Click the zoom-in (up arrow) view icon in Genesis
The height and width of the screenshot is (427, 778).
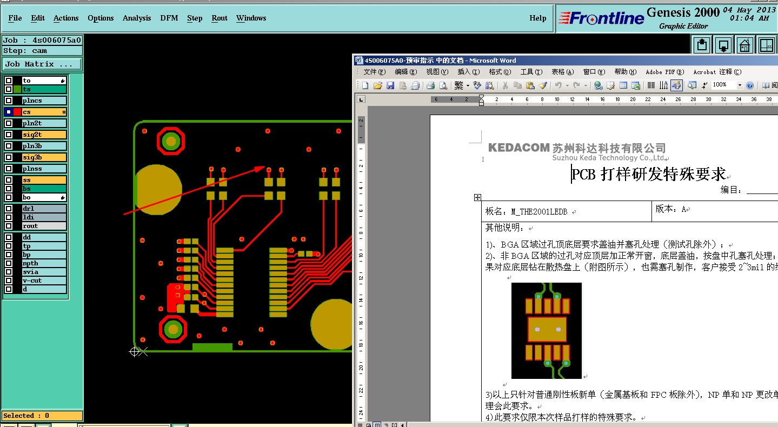click(702, 45)
